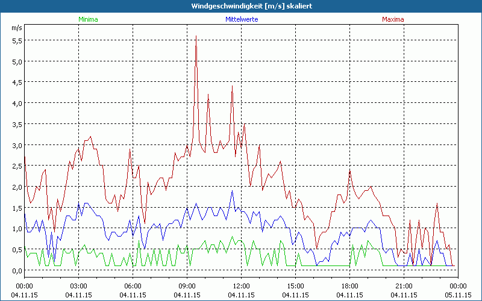Click the 5,0 y-axis value label
The image size is (482, 301).
click(x=16, y=61)
